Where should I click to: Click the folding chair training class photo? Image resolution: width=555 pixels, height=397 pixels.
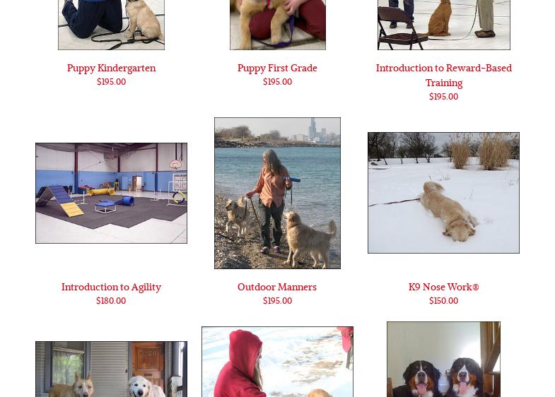[x=444, y=25]
